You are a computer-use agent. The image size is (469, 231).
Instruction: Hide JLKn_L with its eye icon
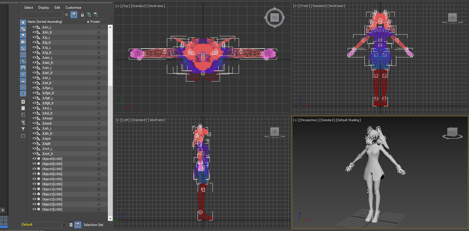[x=34, y=27]
